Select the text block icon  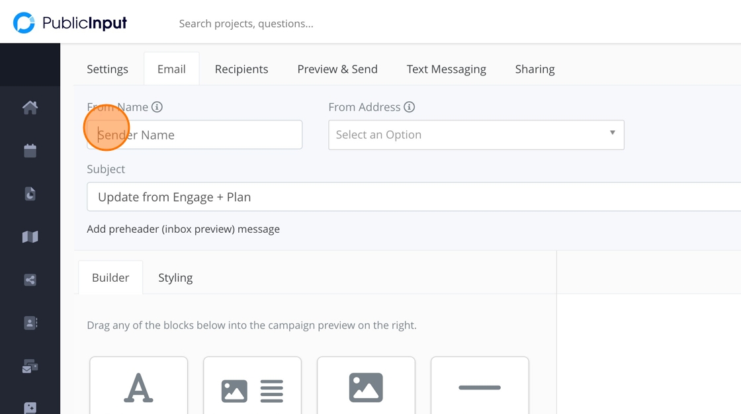139,388
